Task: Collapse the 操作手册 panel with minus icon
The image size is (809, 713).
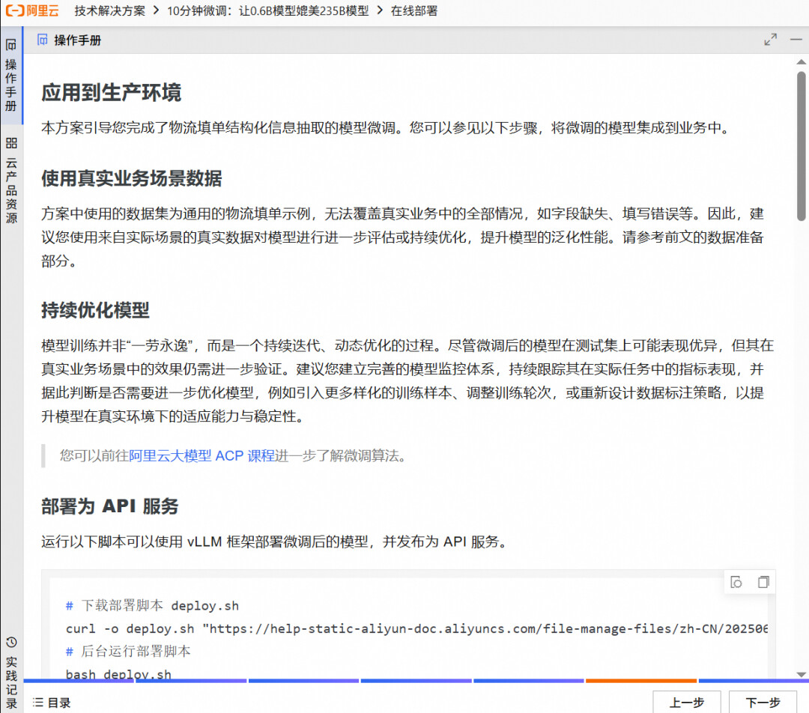Action: [x=796, y=40]
